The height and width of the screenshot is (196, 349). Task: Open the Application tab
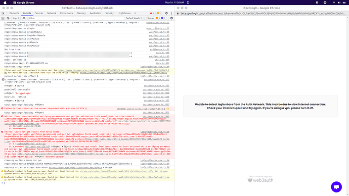point(96,13)
